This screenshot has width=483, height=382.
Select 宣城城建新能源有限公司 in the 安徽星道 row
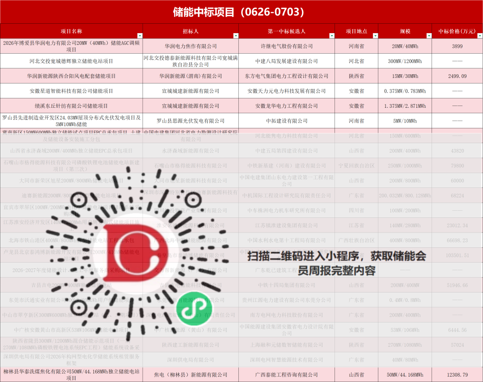pos(191,91)
